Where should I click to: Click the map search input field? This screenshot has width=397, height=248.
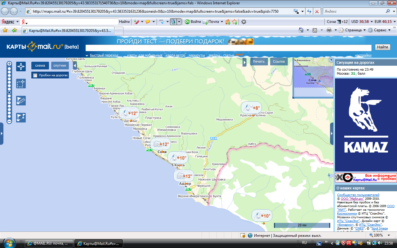coord(228,47)
